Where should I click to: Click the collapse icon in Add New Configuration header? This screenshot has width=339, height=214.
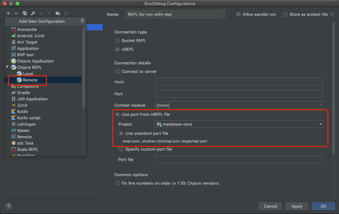pyautogui.click(x=82, y=21)
